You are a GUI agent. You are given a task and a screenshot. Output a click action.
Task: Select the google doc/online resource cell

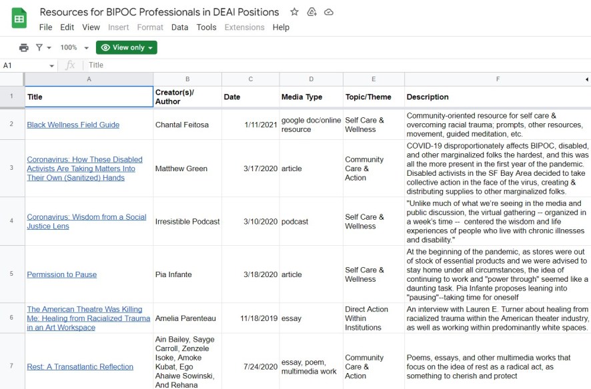pos(312,125)
